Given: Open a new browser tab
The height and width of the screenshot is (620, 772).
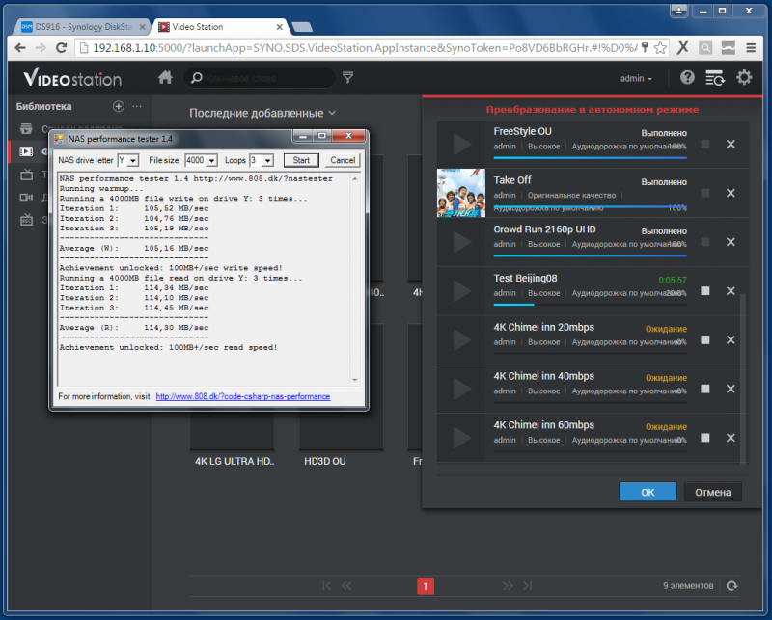Looking at the screenshot, I should click(302, 27).
